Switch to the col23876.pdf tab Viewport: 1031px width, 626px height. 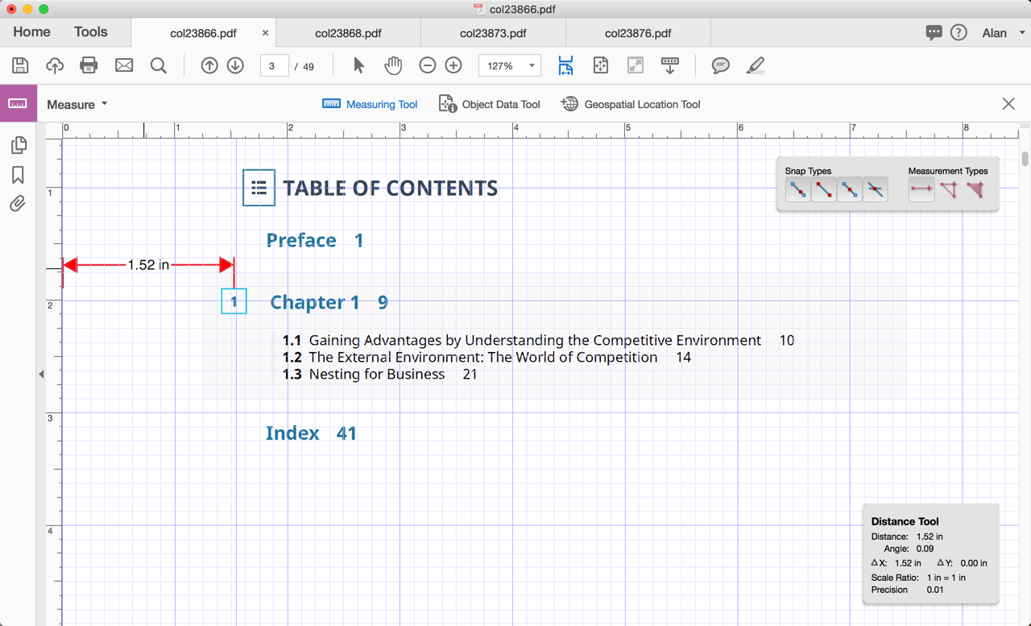(637, 33)
